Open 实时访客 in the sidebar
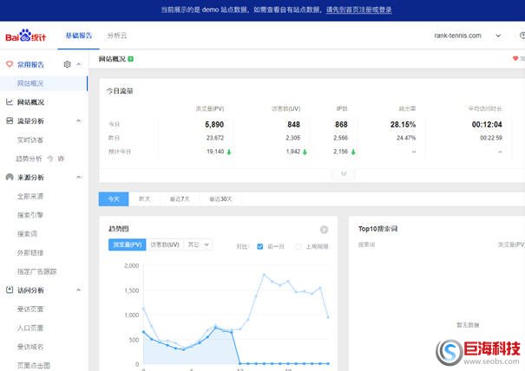Screen dimensions: 525x371 click(30, 140)
